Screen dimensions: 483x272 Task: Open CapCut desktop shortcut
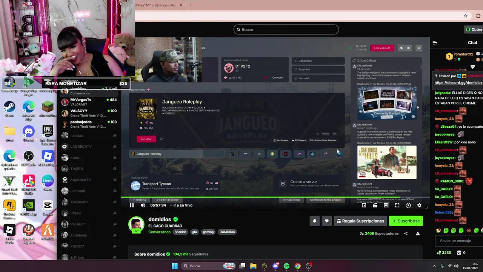(x=48, y=207)
